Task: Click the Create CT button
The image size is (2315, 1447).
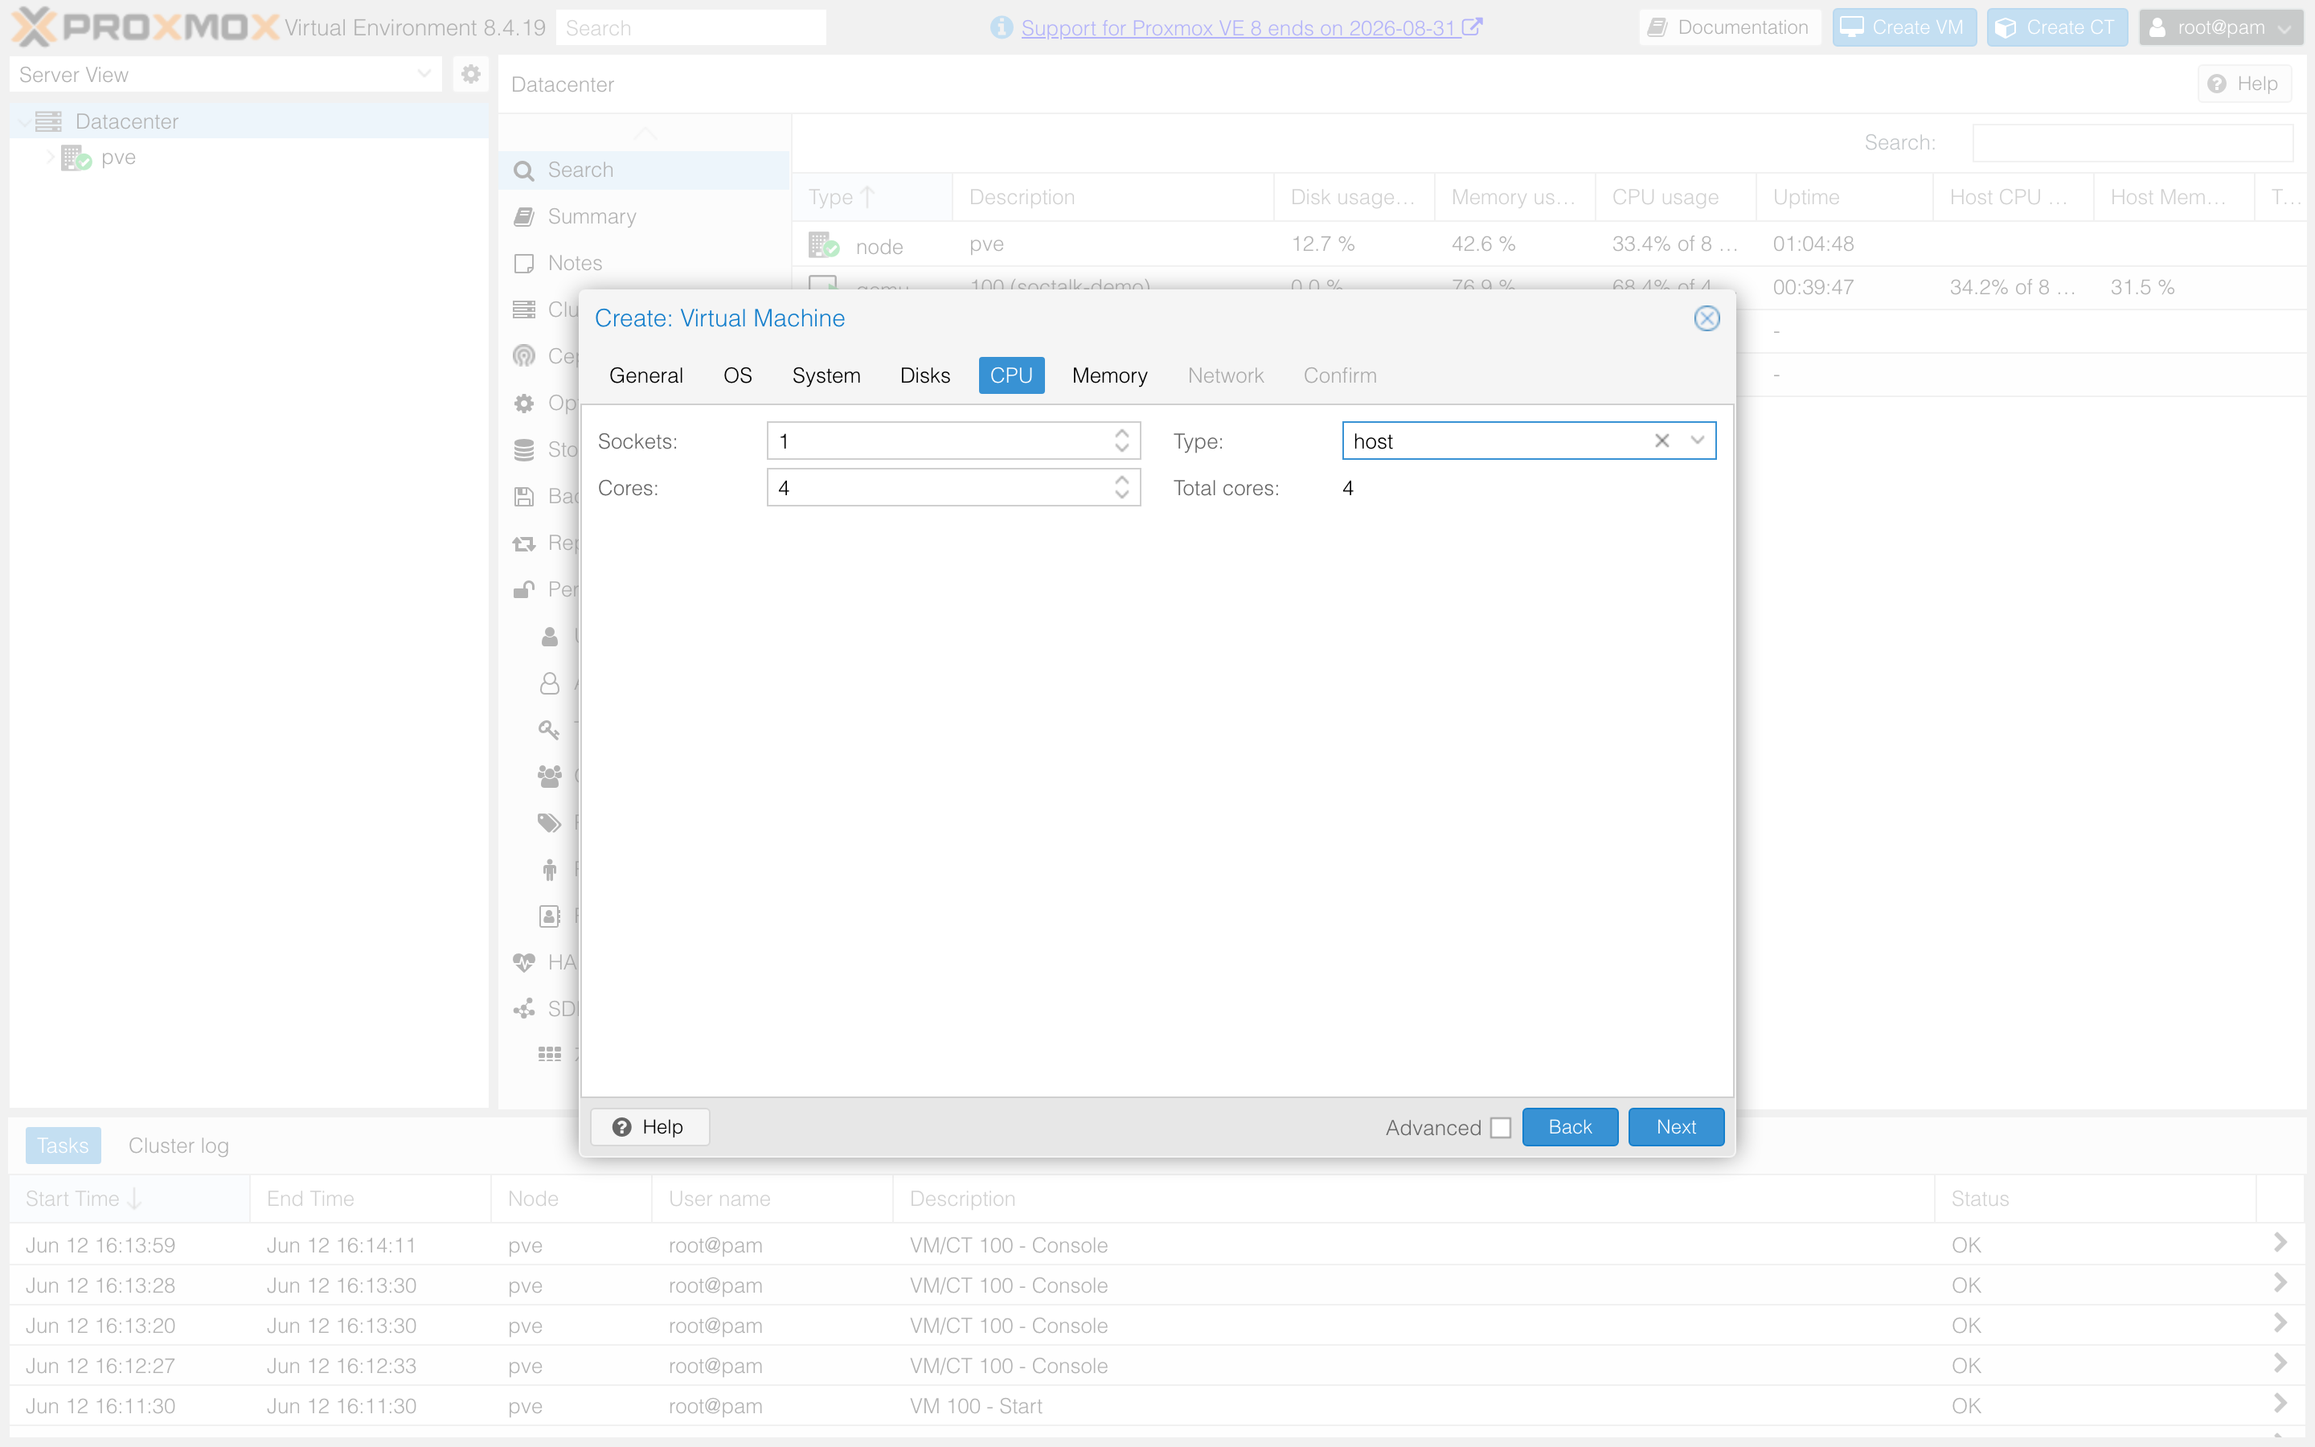Action: click(x=2057, y=28)
